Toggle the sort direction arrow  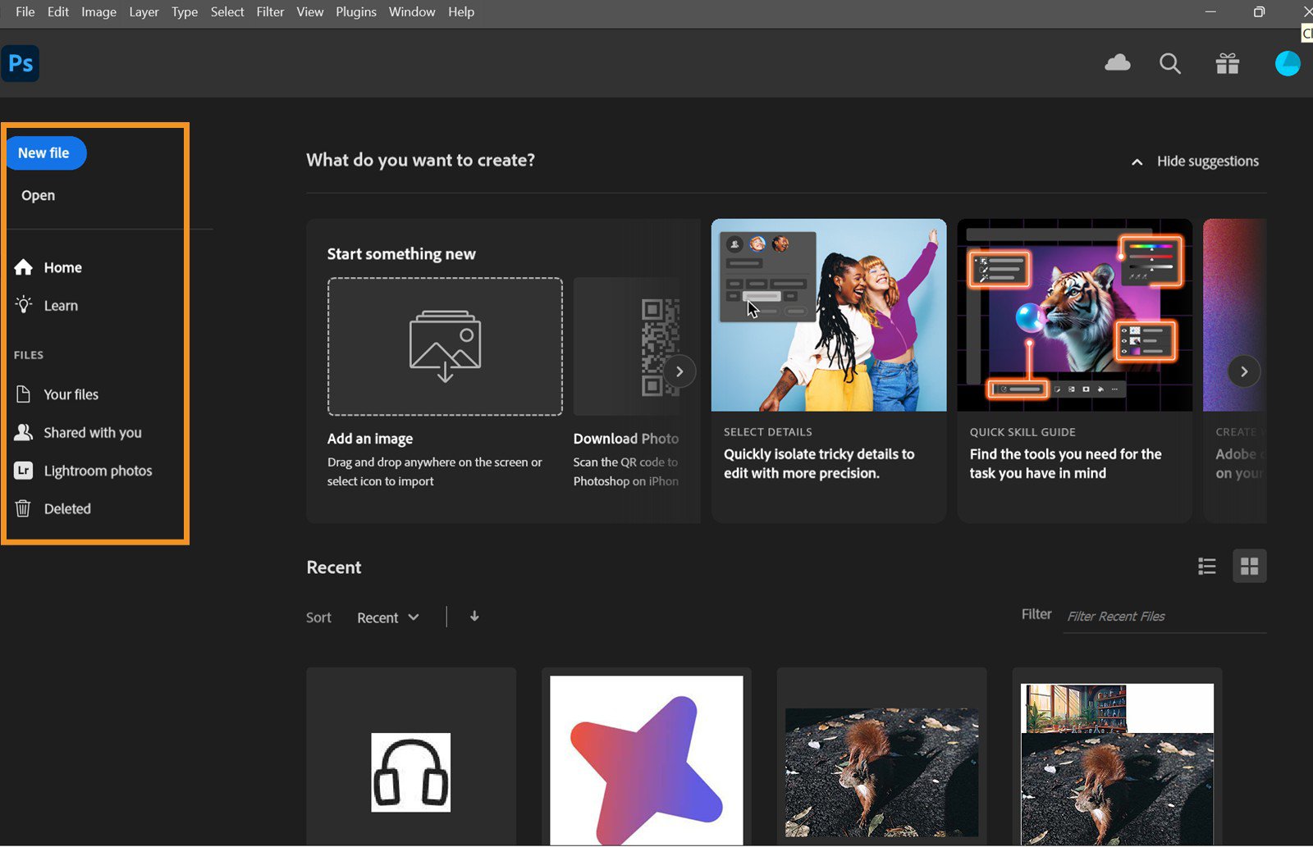point(474,617)
